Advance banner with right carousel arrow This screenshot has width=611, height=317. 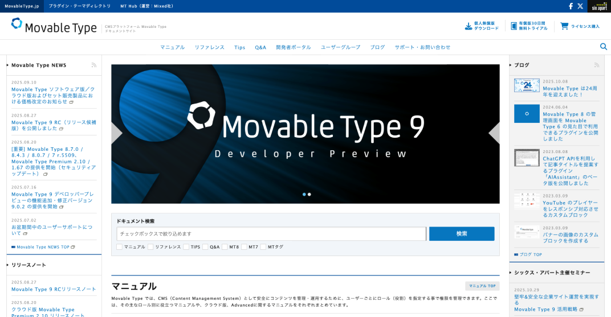click(494, 133)
